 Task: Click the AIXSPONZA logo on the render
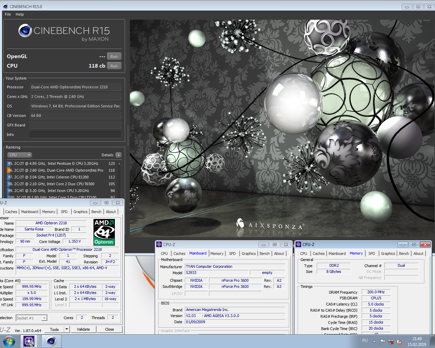[x=270, y=224]
